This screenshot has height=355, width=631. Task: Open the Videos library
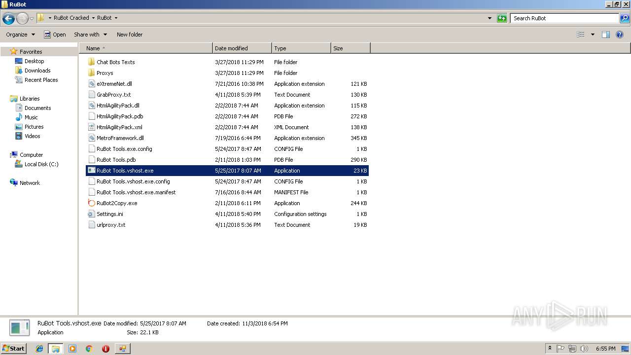click(x=32, y=136)
